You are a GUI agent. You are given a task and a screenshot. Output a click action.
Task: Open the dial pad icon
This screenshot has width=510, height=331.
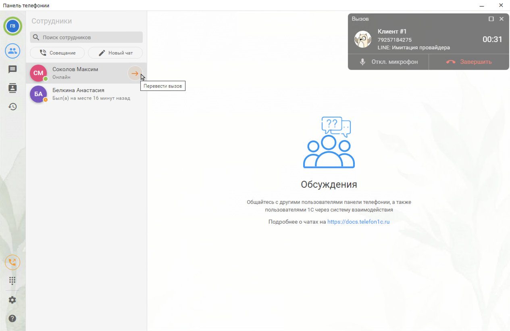pyautogui.click(x=12, y=281)
